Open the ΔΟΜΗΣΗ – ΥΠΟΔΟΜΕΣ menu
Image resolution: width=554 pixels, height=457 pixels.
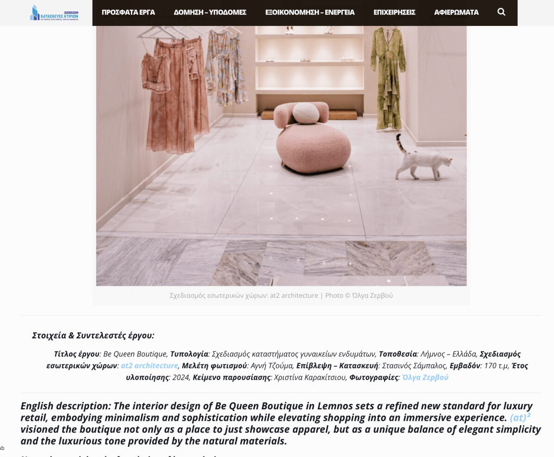coord(210,12)
